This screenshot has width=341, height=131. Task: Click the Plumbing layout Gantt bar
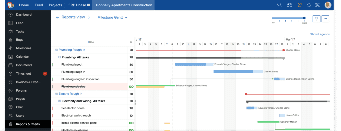[194, 64]
